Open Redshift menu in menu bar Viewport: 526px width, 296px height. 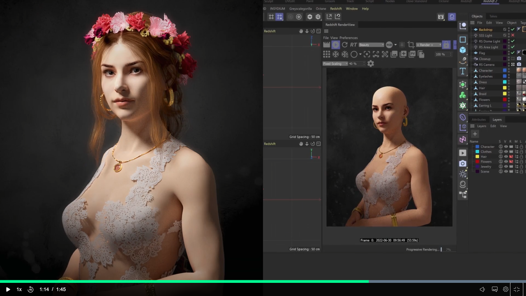point(336,9)
